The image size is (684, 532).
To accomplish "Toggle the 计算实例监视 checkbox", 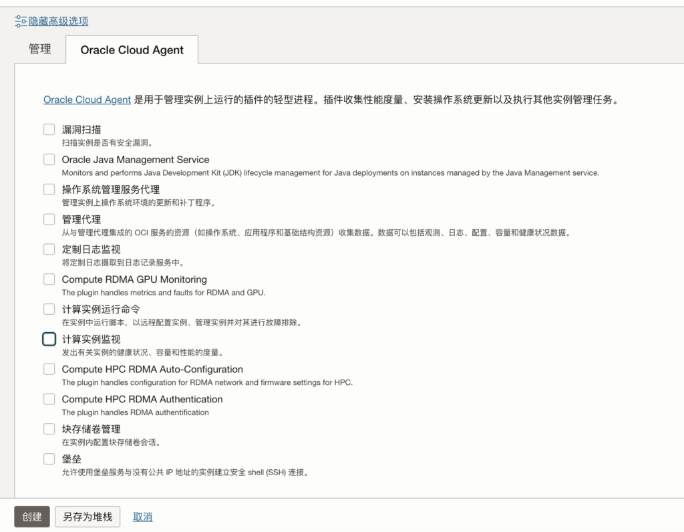I will [49, 339].
